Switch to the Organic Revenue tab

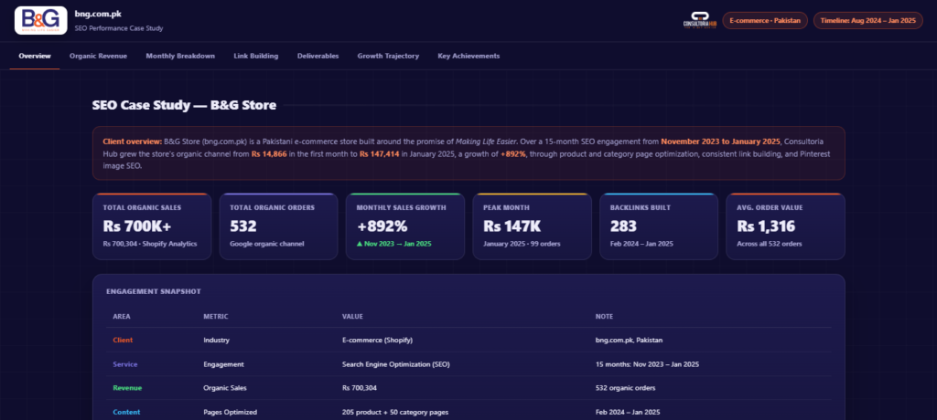coord(98,56)
